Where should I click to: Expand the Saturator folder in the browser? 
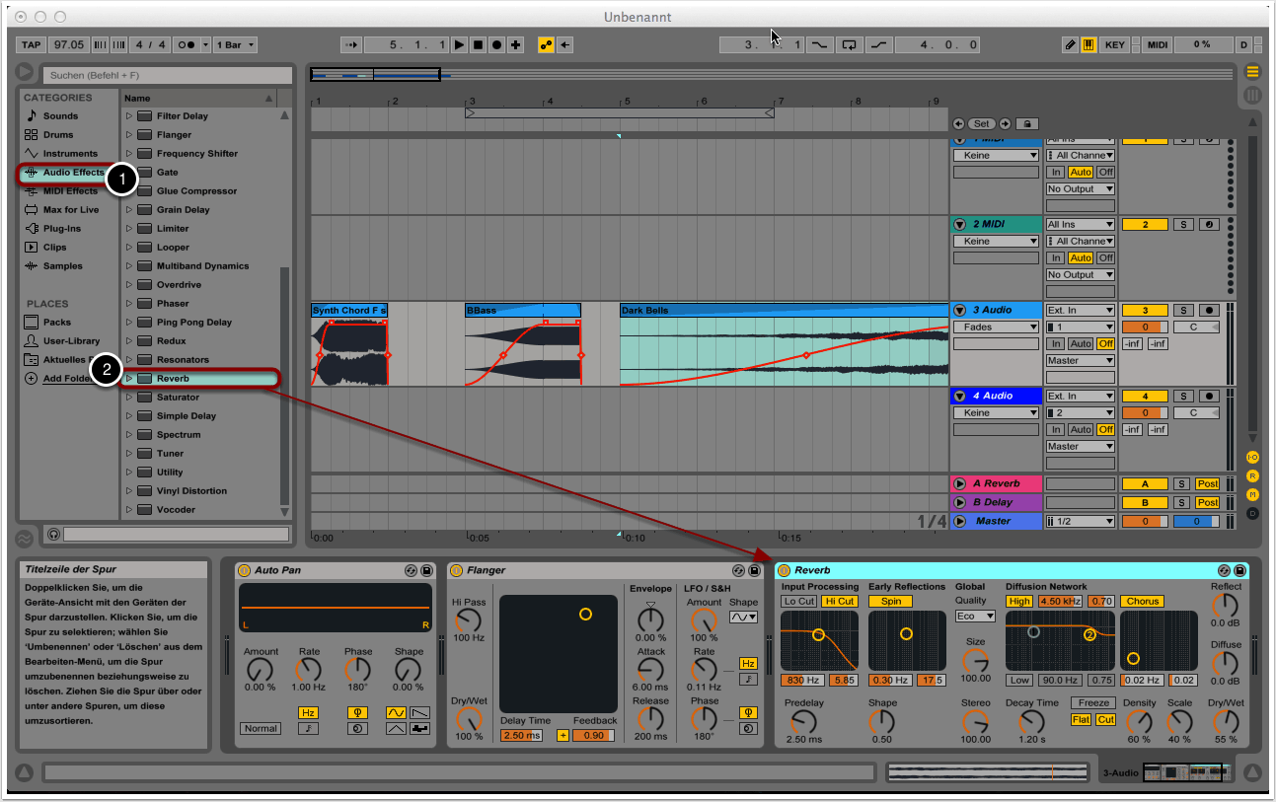click(x=128, y=398)
